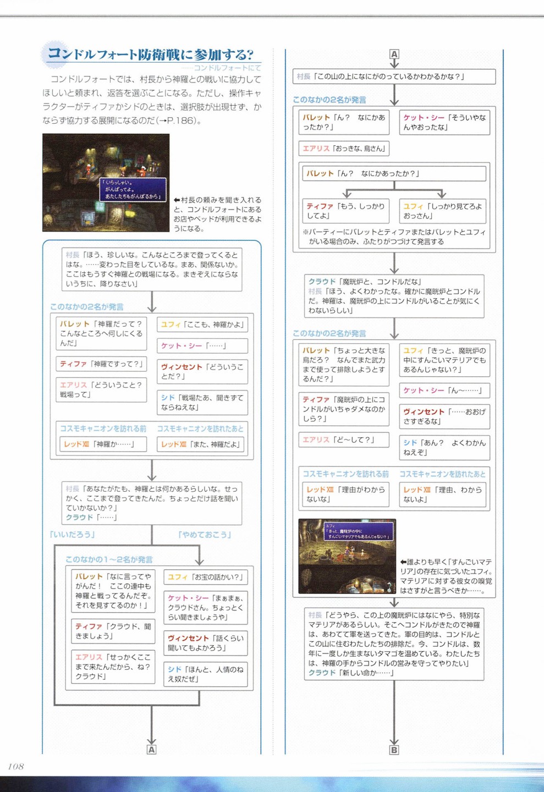Click ユフィ「ここも、神羅かよ」 dialogue box
Screen dimensions: 544x792
(x=202, y=324)
